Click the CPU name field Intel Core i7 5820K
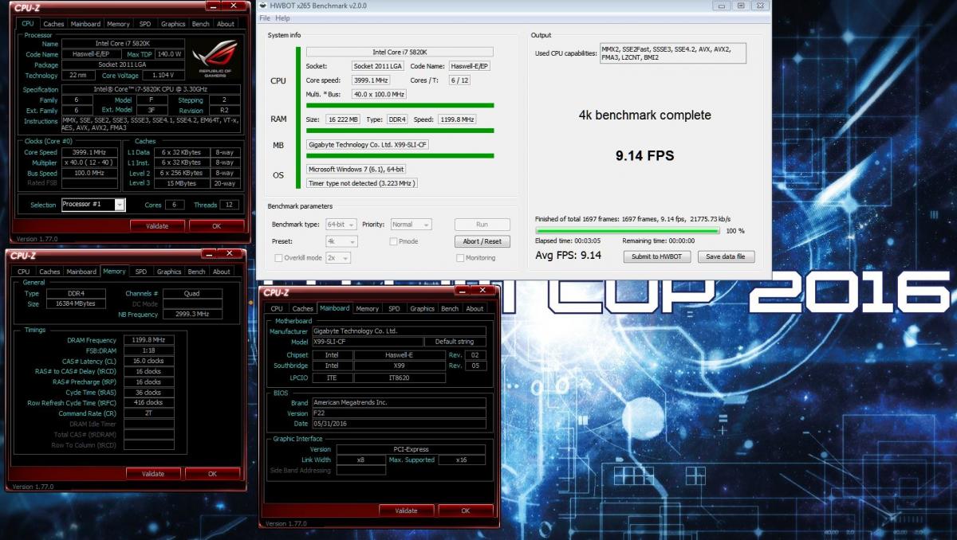Image resolution: width=957 pixels, height=540 pixels. 400,52
